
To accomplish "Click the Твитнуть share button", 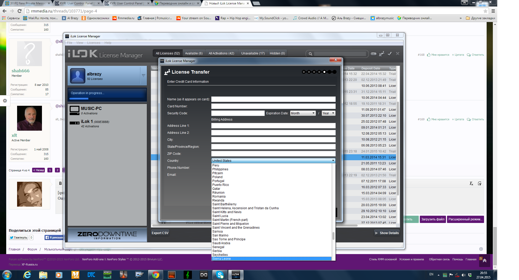I will click(x=18, y=237).
